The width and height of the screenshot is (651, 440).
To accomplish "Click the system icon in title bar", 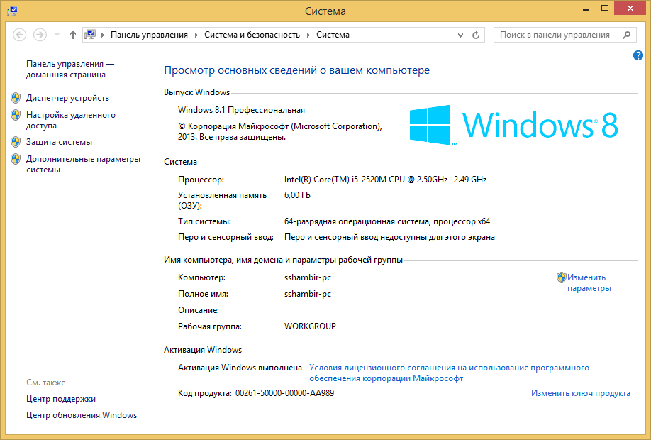I will (12, 11).
